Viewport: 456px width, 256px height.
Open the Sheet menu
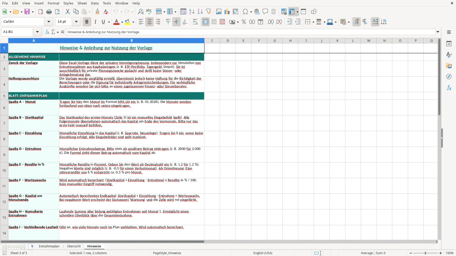point(82,3)
